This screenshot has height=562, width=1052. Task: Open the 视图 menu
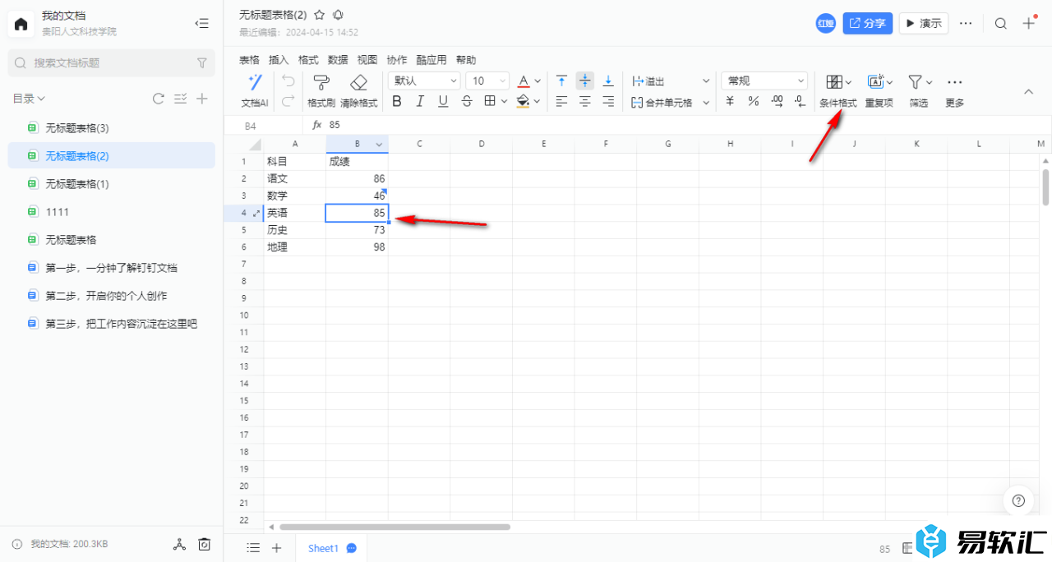(367, 60)
